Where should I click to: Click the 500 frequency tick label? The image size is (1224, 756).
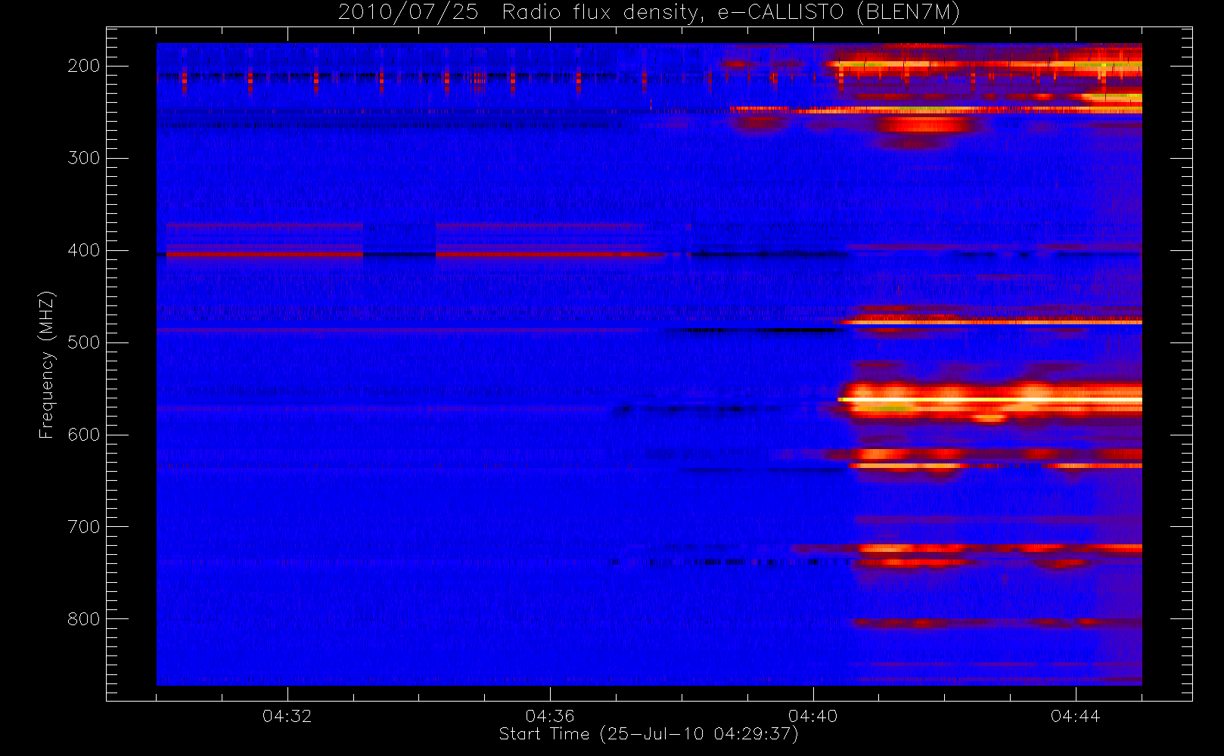click(84, 342)
